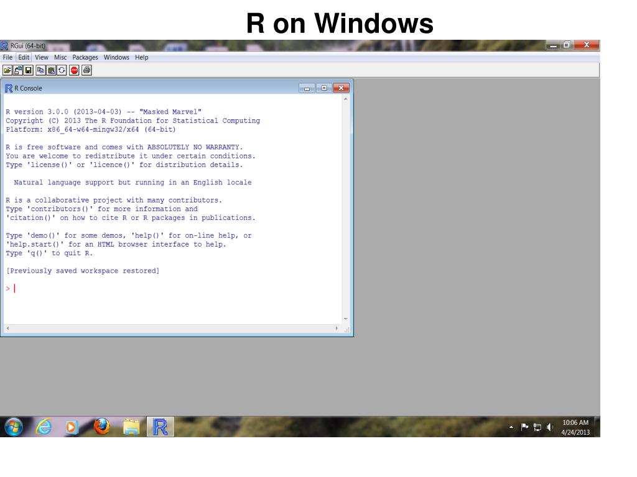This screenshot has height=477, width=637.
Task: Click the "Type 'contributors()'" line
Action: 101,209
